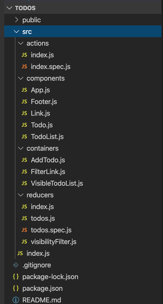
Task: Expand the public folder chevron
Action: (17, 20)
